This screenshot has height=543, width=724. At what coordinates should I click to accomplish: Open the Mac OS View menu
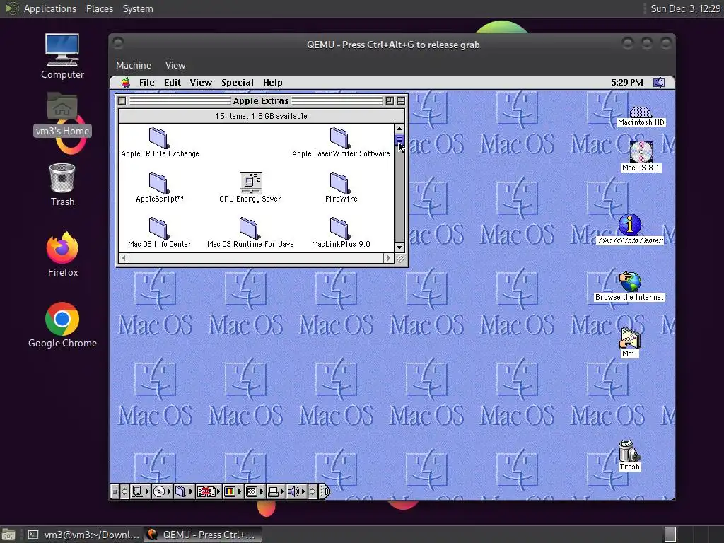(201, 82)
